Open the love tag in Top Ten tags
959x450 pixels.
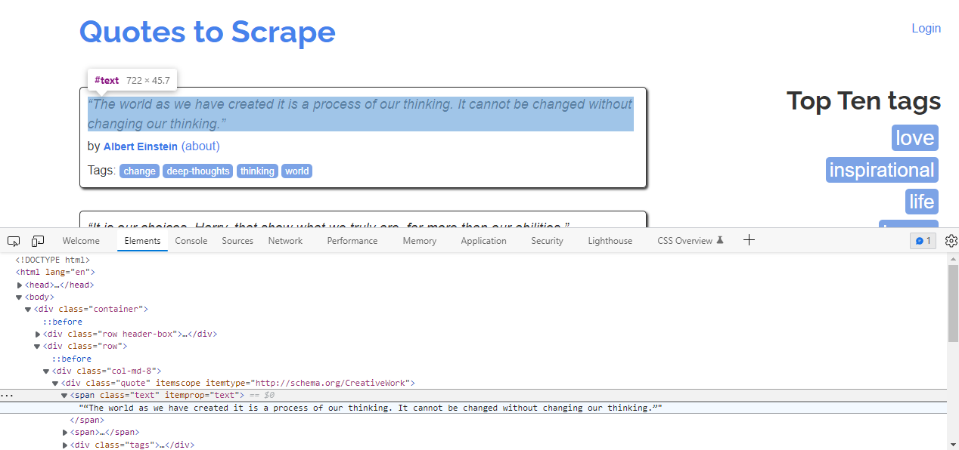pos(914,138)
